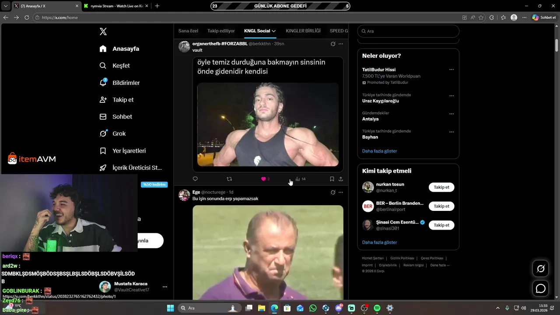Share berkkthn's vault post
This screenshot has width=560, height=315.
pyautogui.click(x=341, y=179)
